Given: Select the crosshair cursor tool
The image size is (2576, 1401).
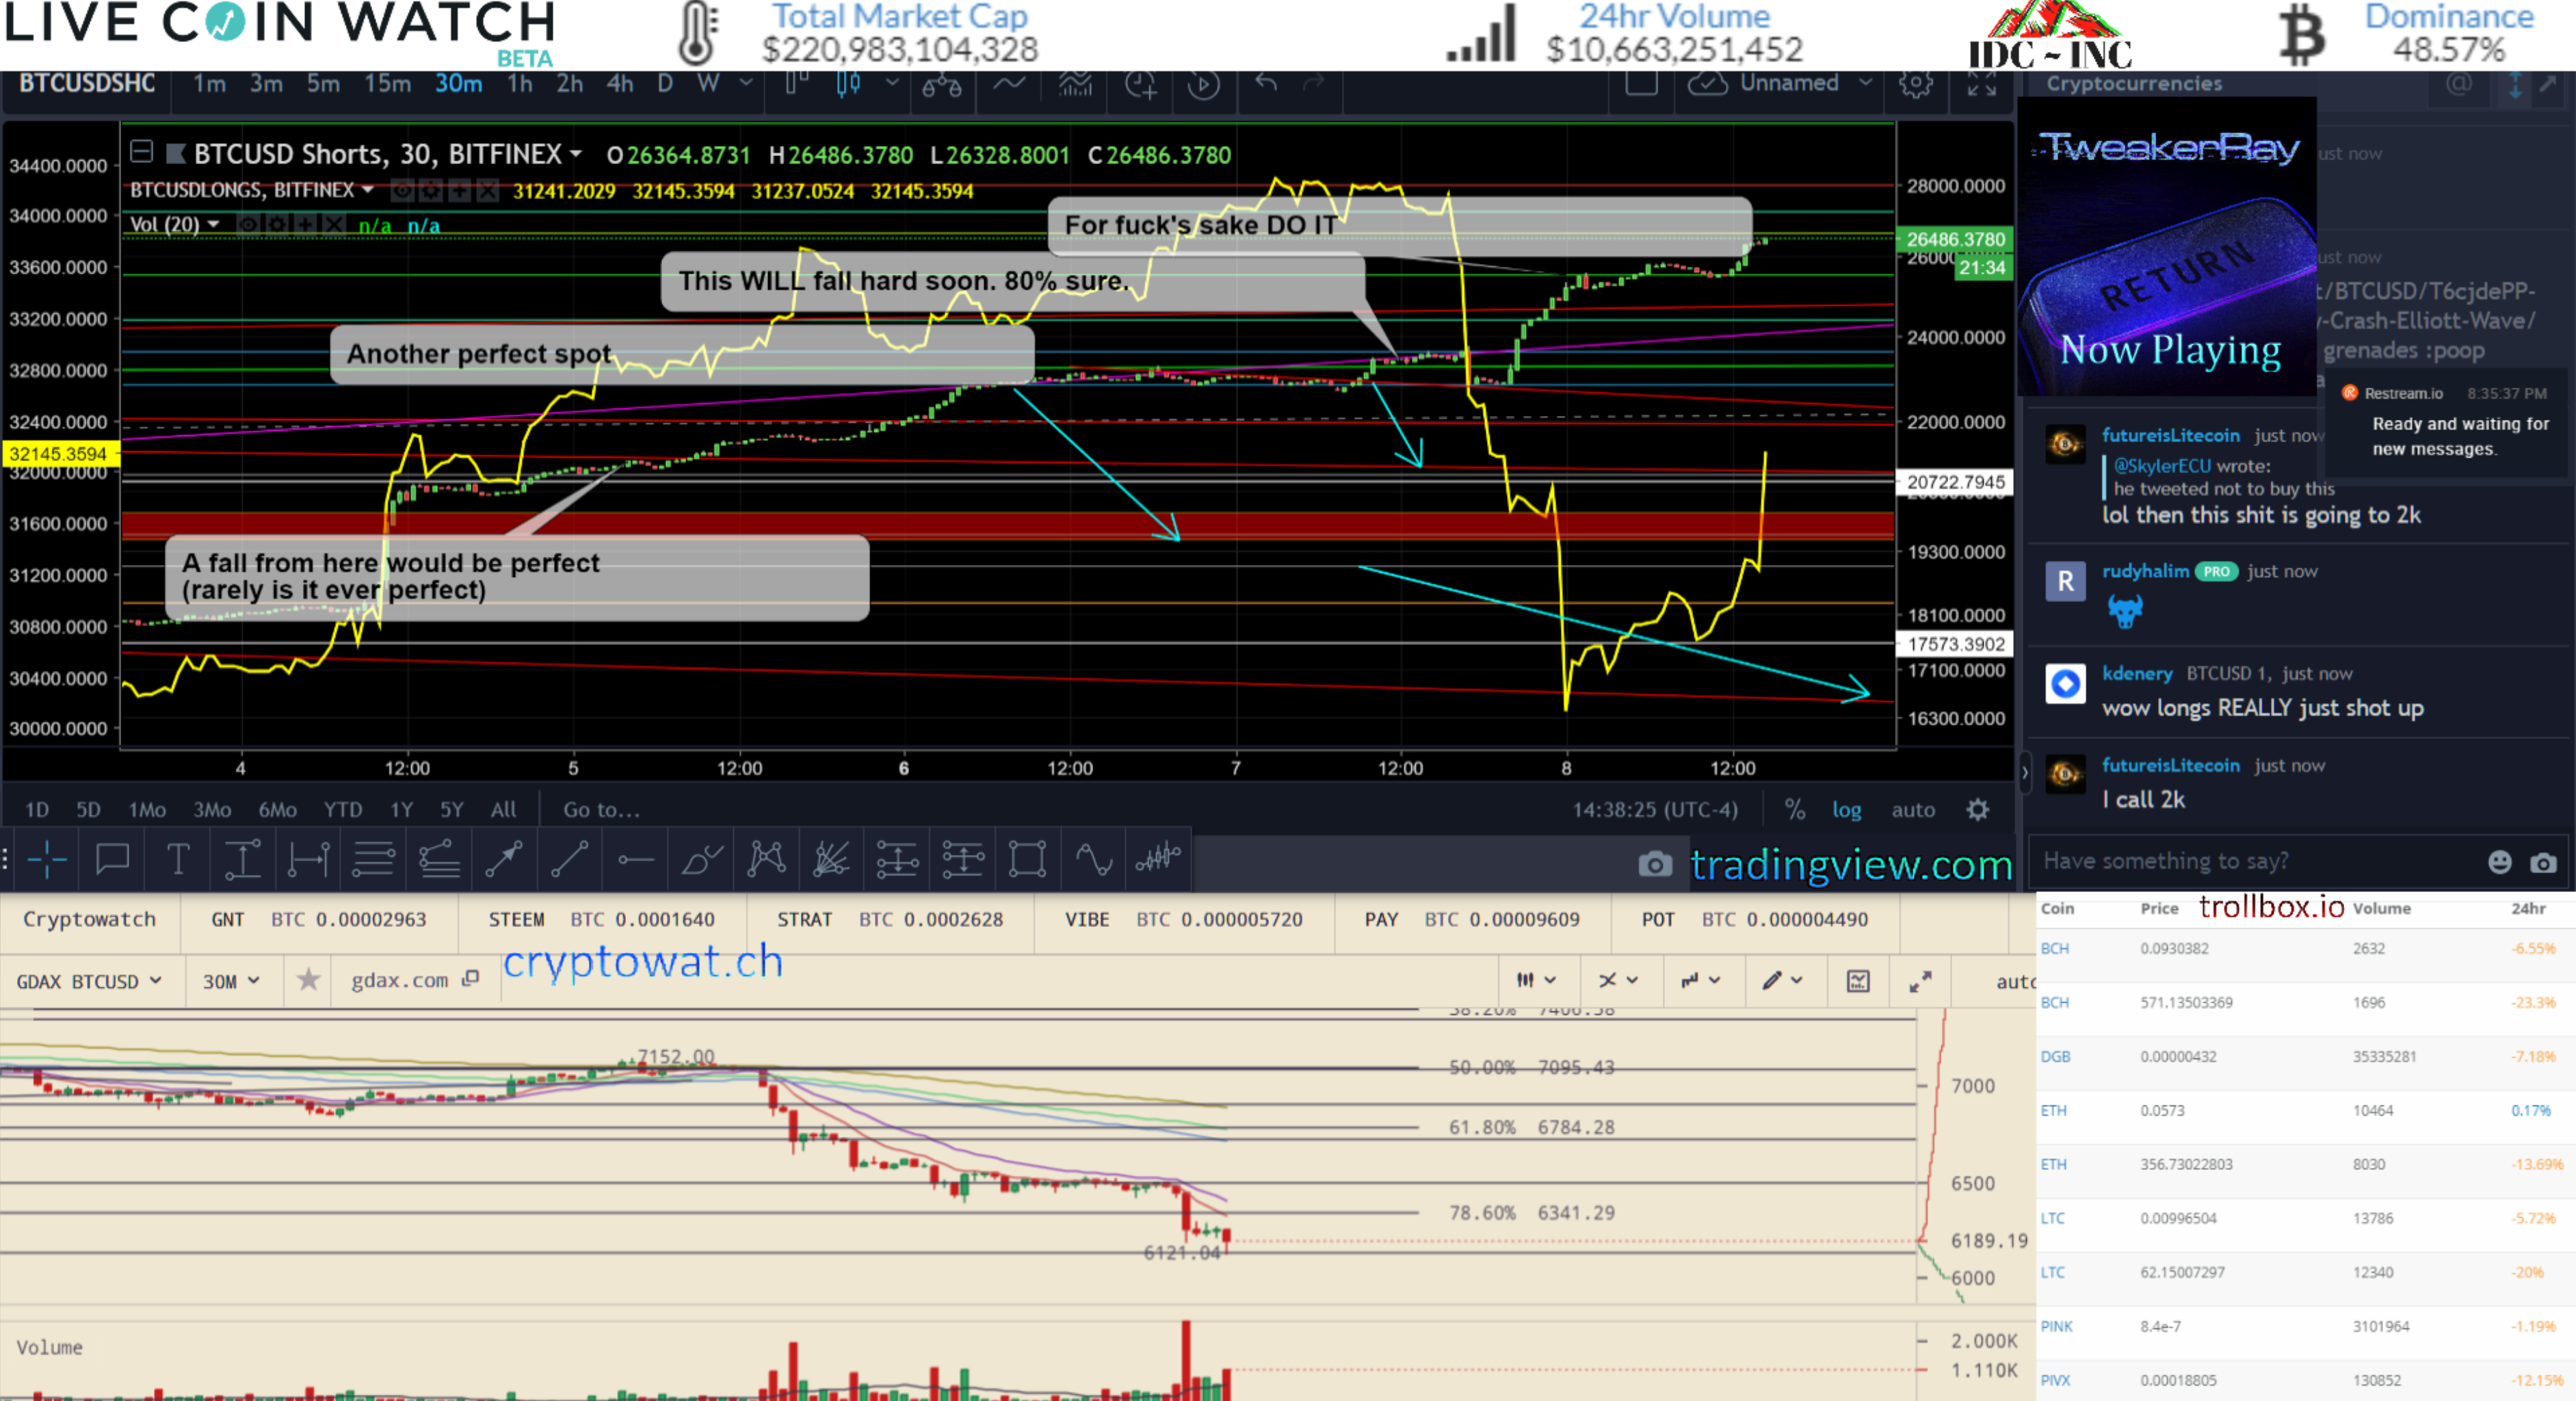Looking at the screenshot, I should pos(46,859).
